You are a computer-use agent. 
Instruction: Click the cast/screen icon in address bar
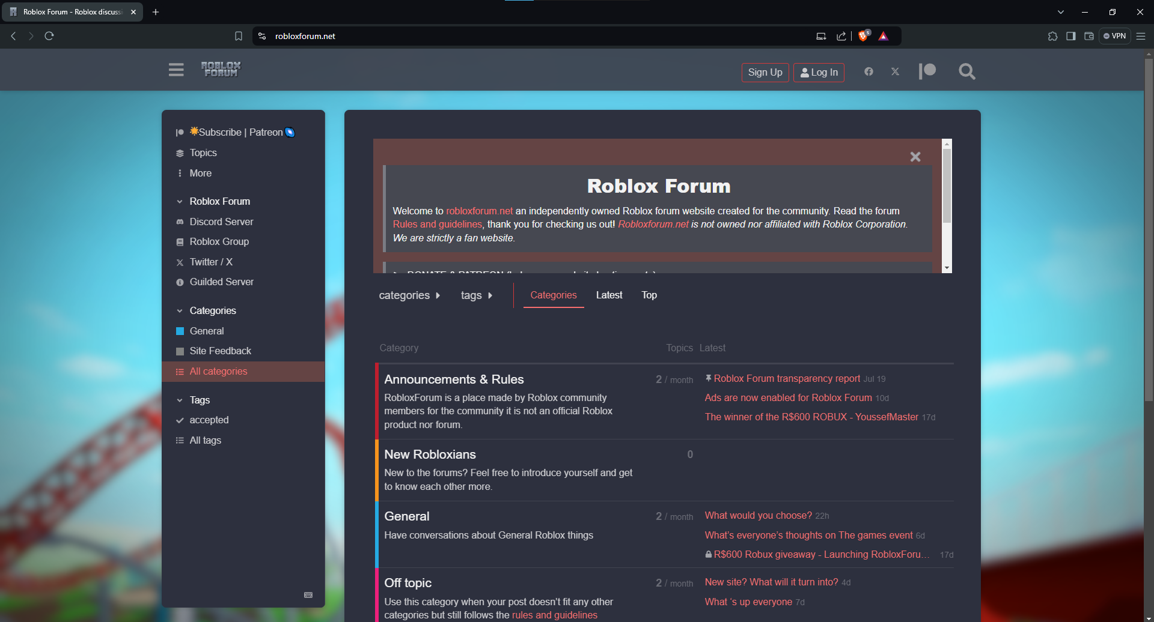[821, 36]
